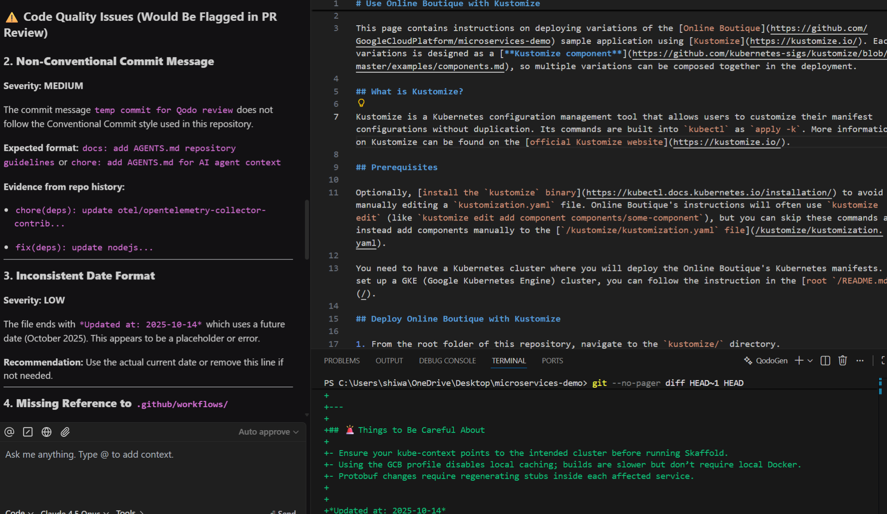Create a new terminal with plus icon
This screenshot has height=514, width=887.
(x=799, y=361)
